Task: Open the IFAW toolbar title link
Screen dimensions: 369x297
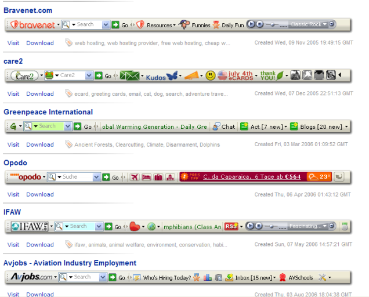Action: click(12, 212)
